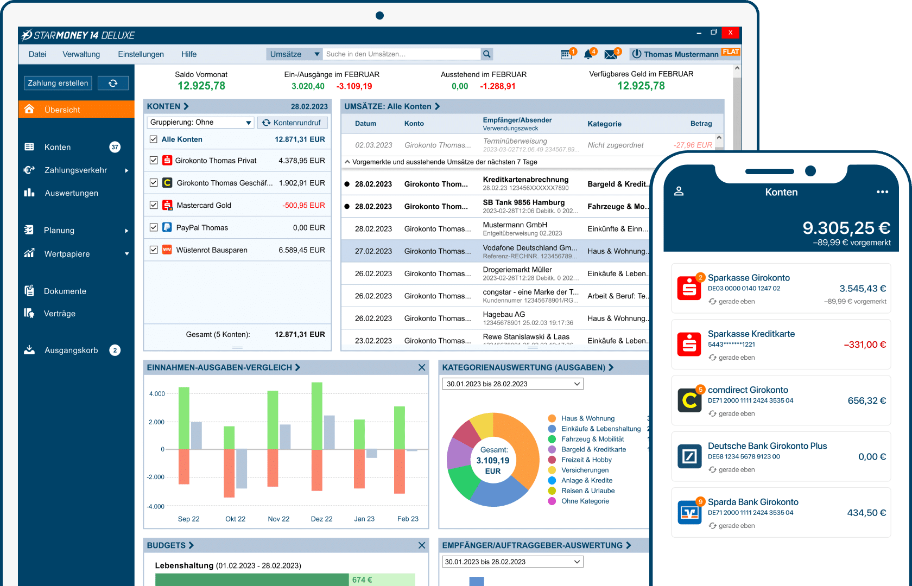The image size is (912, 586).
Task: Tap the Sparda Bank logo on phone
Action: tap(689, 512)
